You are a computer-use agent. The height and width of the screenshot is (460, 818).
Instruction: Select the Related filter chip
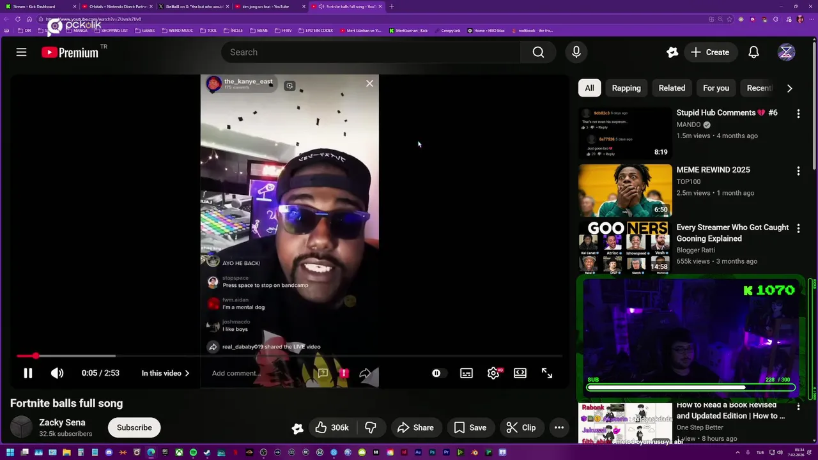pyautogui.click(x=672, y=88)
